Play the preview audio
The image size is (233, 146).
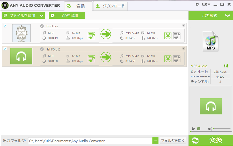(193, 129)
